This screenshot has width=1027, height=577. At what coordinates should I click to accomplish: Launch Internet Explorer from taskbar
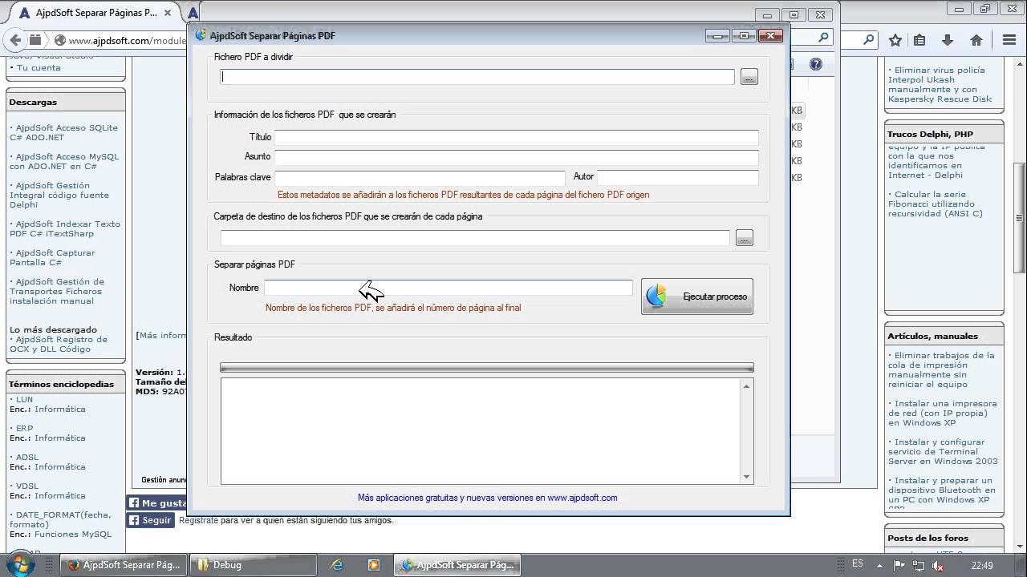point(337,565)
